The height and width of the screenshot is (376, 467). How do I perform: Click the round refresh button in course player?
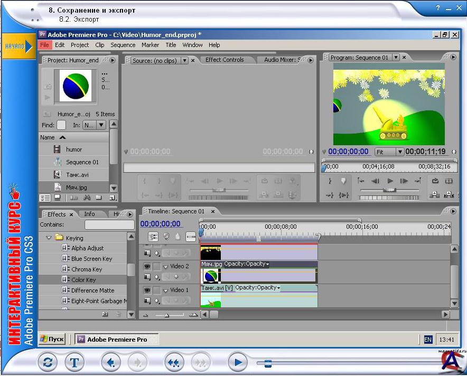click(x=48, y=363)
